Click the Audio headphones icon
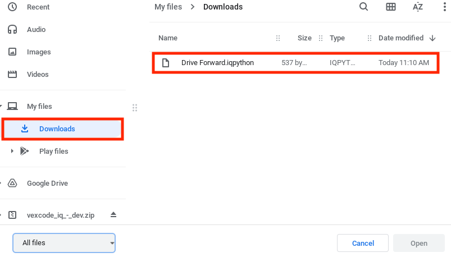451x257 pixels. click(12, 30)
